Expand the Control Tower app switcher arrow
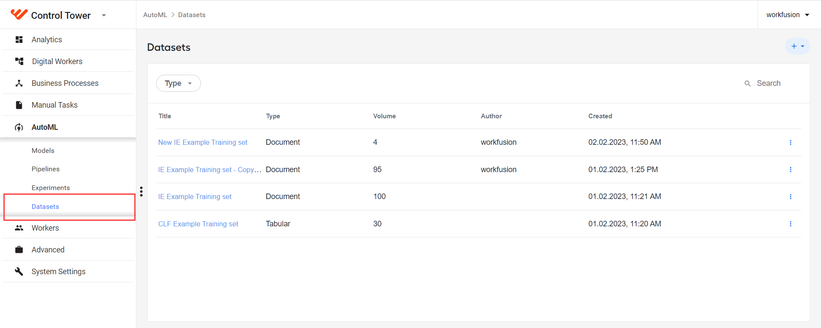 (x=104, y=15)
